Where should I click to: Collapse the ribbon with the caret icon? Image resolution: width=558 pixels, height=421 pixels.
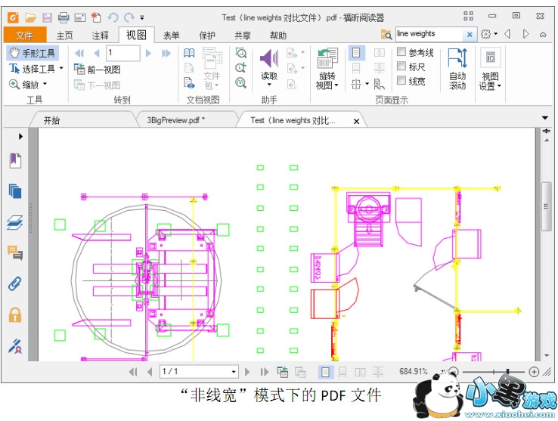[x=543, y=35]
